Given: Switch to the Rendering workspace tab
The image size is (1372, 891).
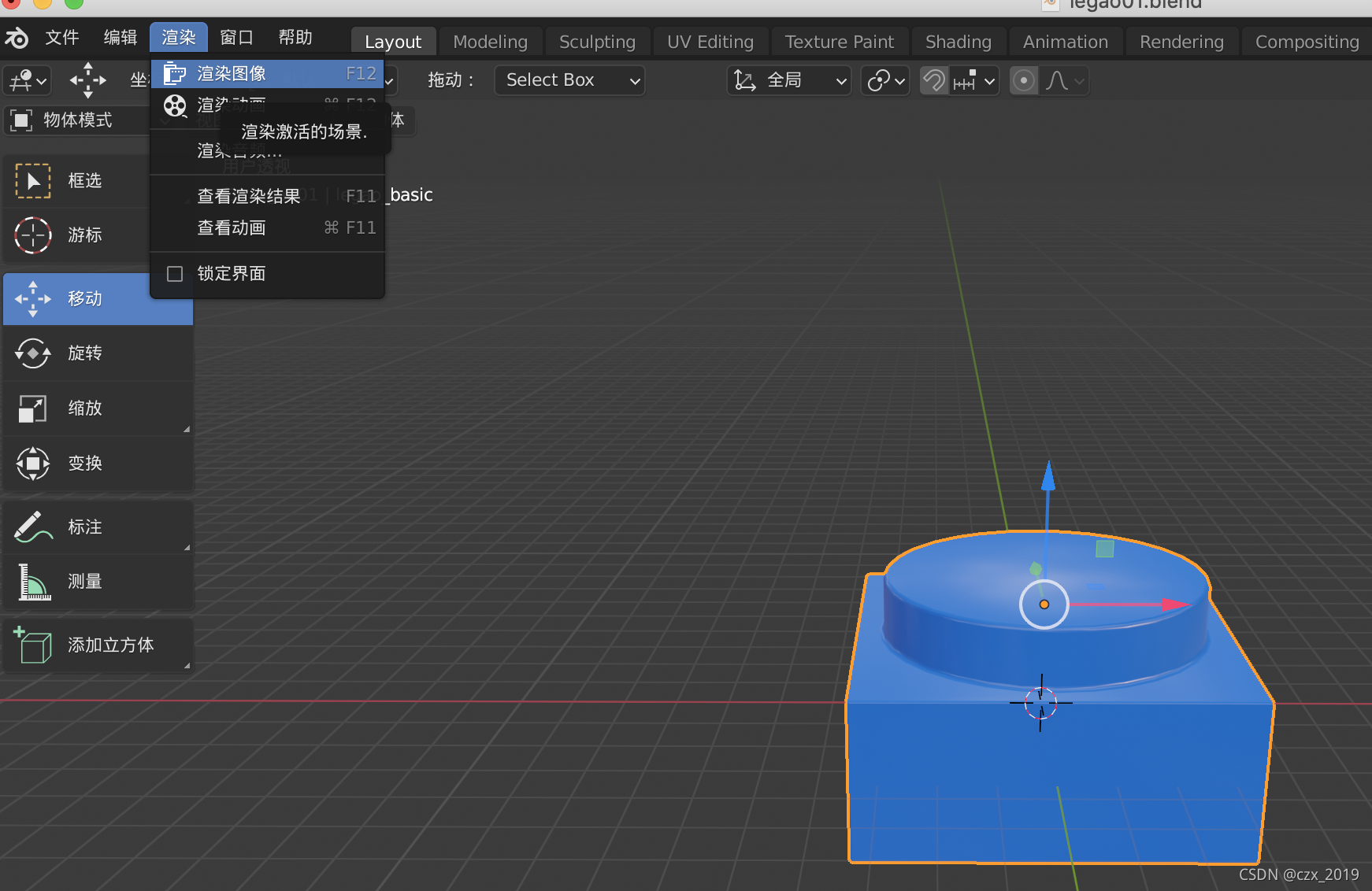Looking at the screenshot, I should tap(1181, 42).
